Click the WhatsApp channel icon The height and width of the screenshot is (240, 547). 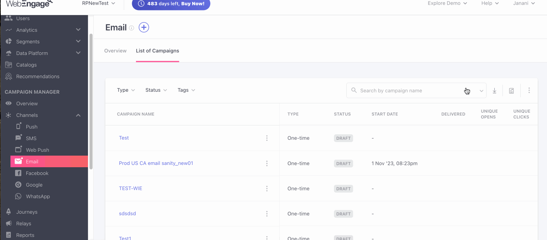coord(18,196)
